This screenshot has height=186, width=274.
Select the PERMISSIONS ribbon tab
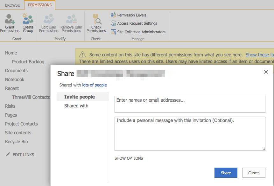[39, 5]
